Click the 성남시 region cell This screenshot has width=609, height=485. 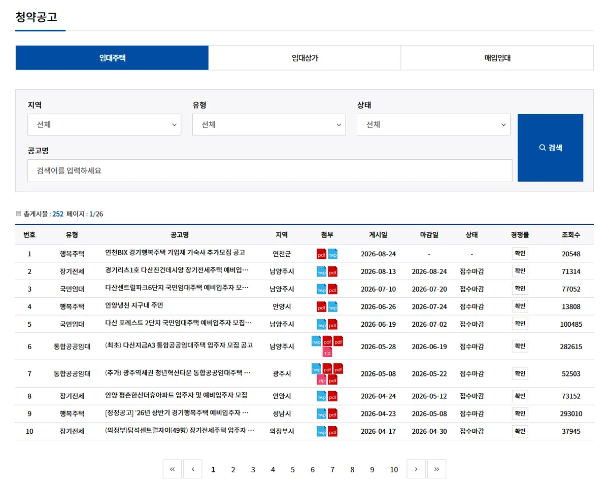tap(282, 414)
